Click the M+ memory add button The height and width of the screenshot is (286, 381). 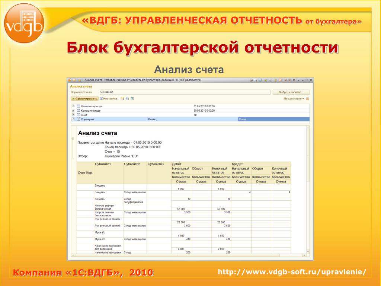(x=290, y=80)
